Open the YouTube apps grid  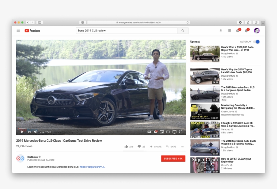tap(229, 31)
